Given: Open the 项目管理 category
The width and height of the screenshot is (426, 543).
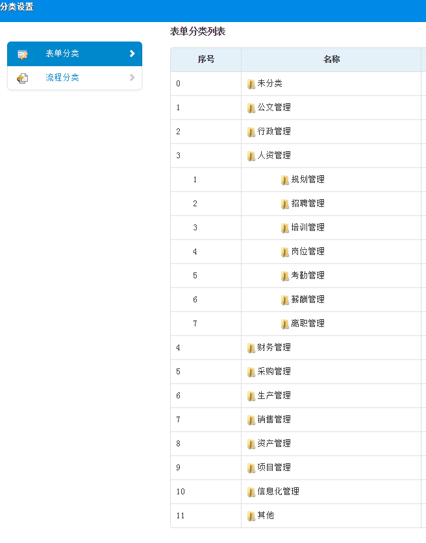Looking at the screenshot, I should point(274,468).
